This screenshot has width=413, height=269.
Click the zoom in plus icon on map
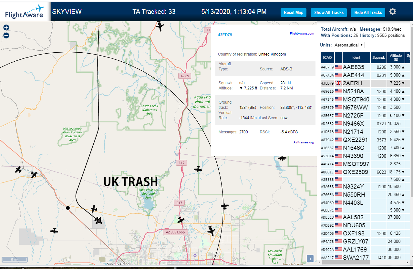(x=6, y=28)
